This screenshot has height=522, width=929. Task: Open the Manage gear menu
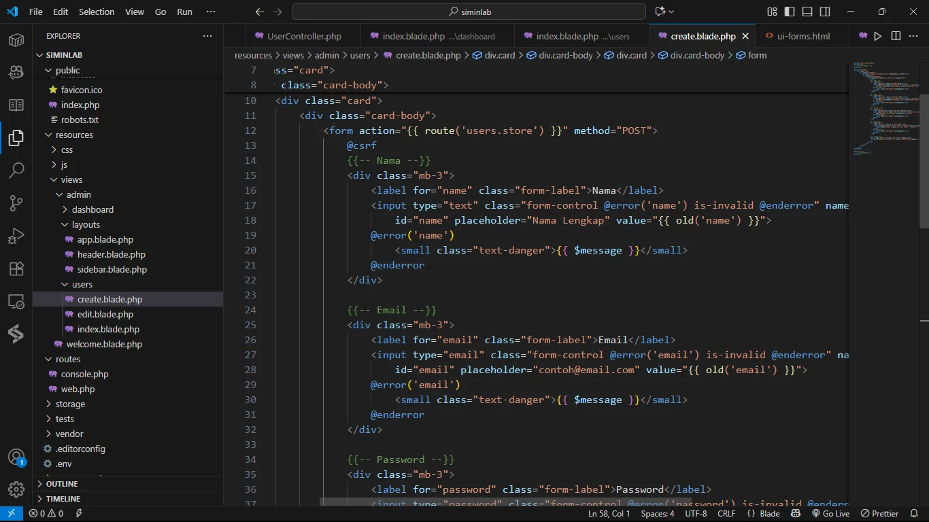[16, 489]
